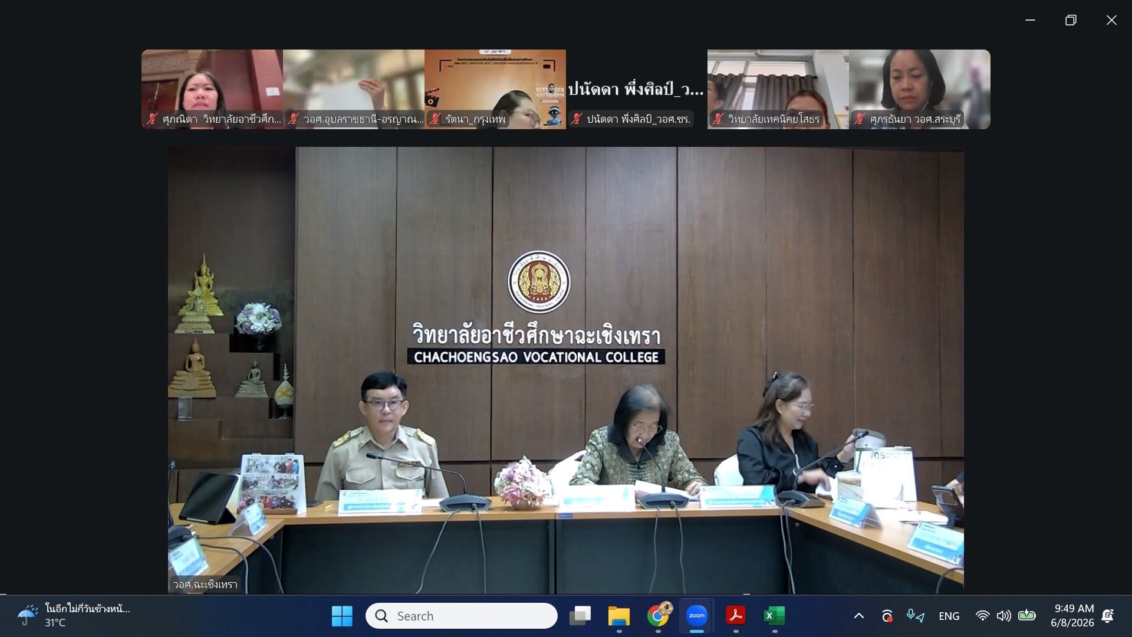Viewport: 1132px width, 637px height.
Task: Open the Wi-Fi network settings icon
Action: [982, 616]
